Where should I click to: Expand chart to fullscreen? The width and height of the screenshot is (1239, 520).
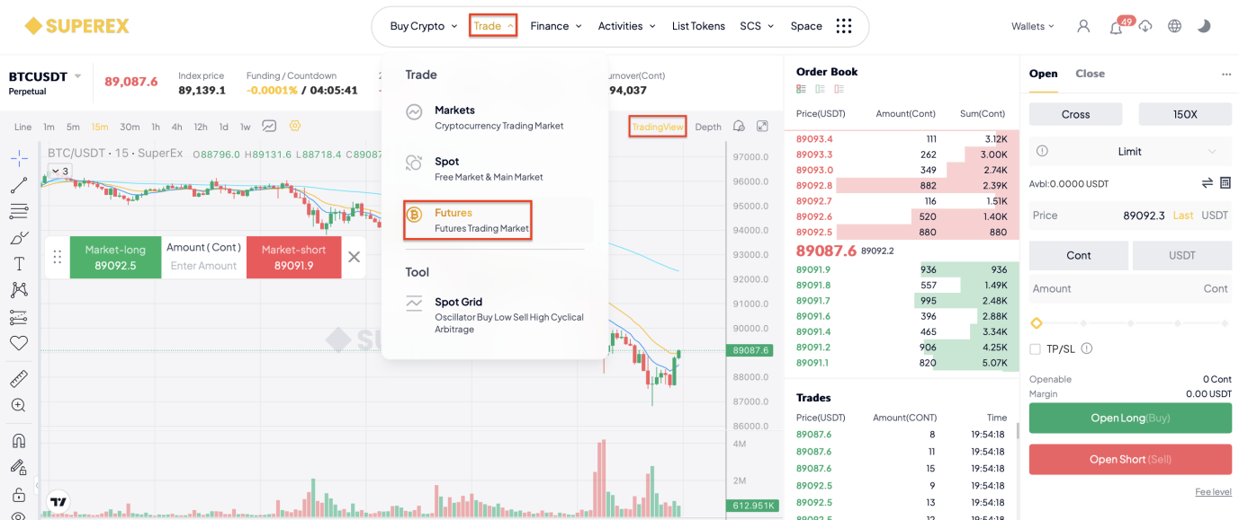point(762,127)
